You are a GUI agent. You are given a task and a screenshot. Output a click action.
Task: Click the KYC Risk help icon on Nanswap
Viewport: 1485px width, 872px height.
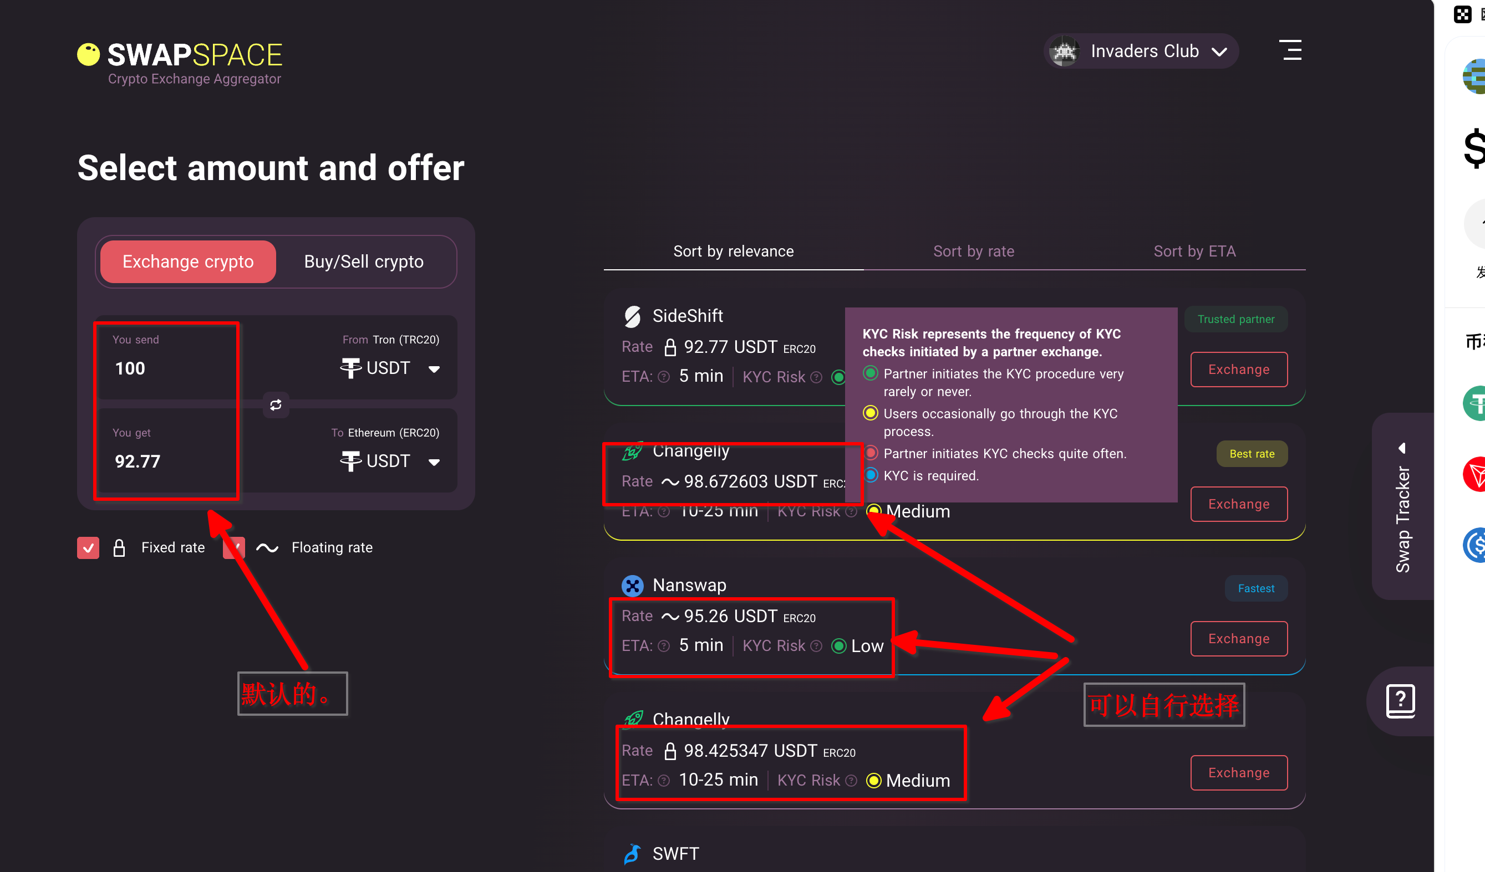[816, 647]
